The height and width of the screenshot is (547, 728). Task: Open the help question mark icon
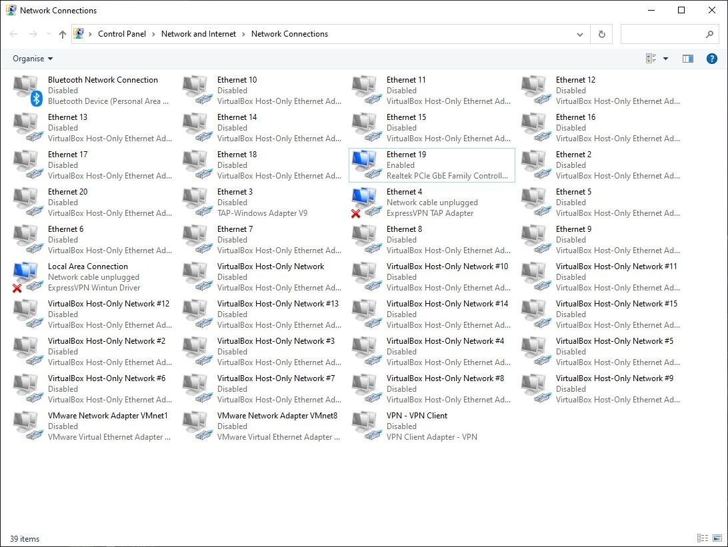(x=712, y=59)
